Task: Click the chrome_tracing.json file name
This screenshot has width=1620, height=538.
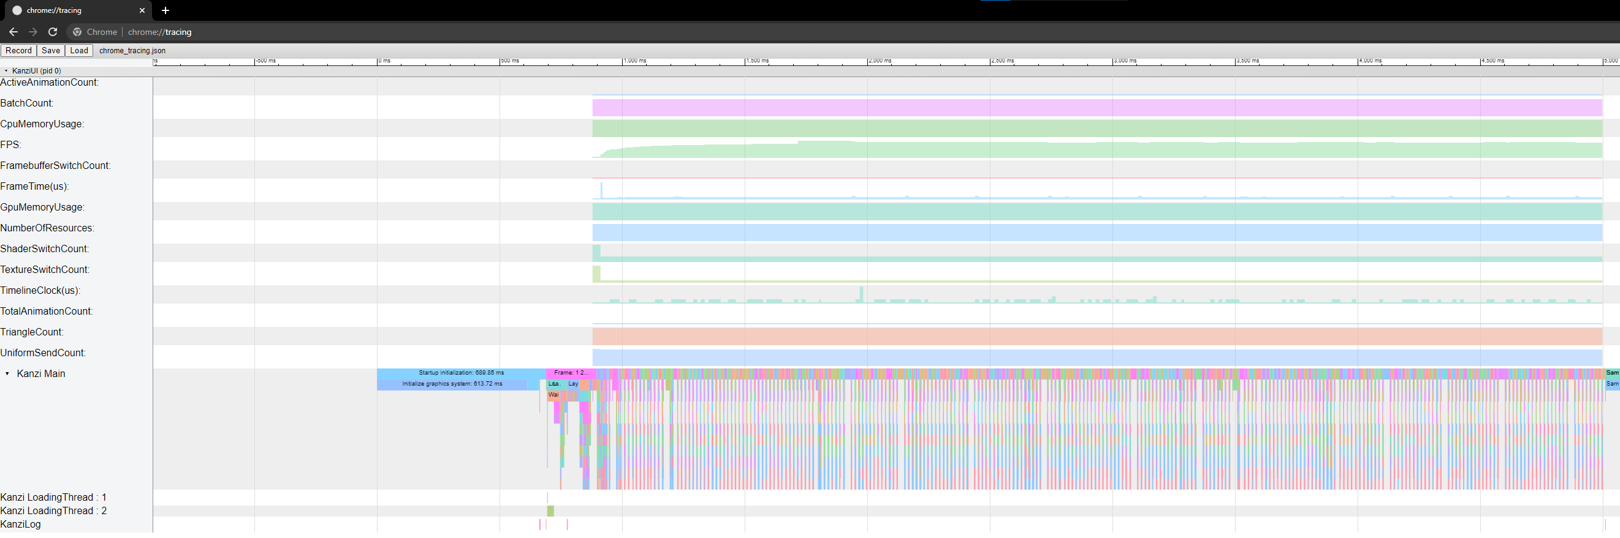Action: pyautogui.click(x=132, y=51)
